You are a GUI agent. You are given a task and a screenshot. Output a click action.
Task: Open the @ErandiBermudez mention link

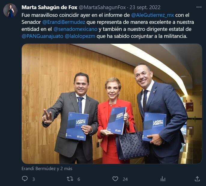coord(64,22)
